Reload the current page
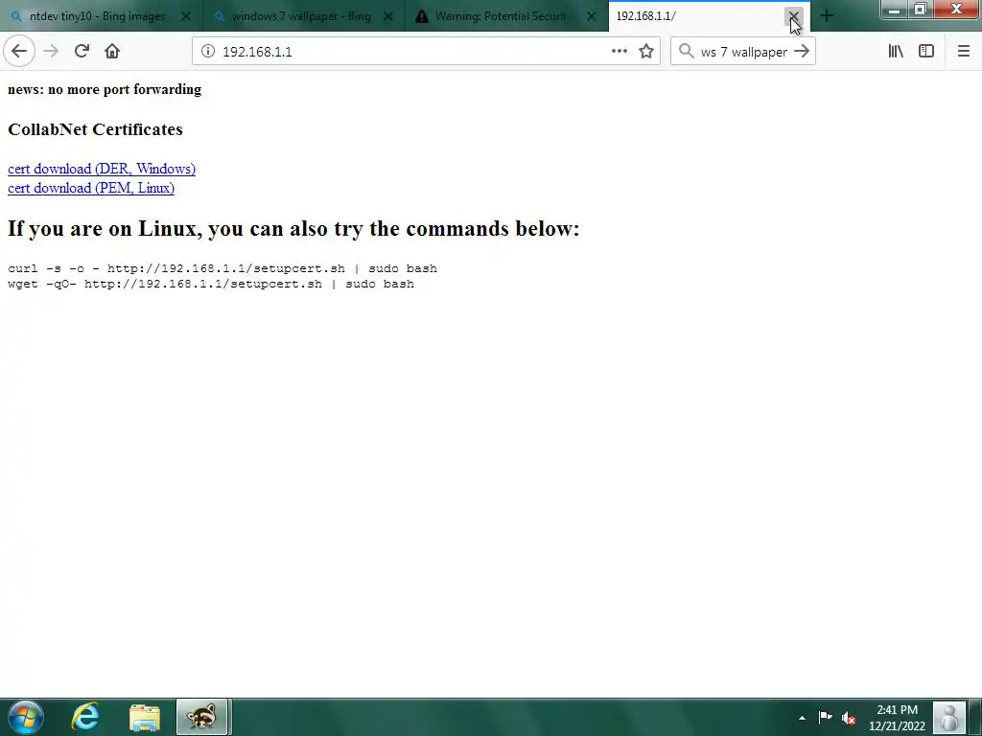982x736 pixels. click(82, 52)
